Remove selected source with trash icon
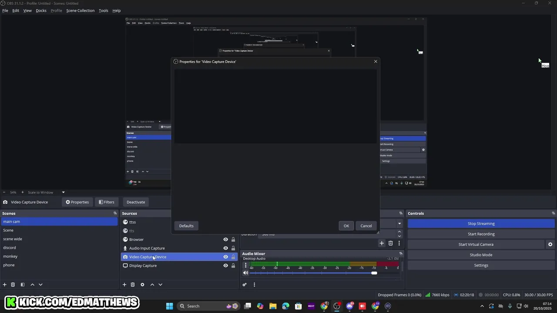557x313 pixels. tap(133, 284)
